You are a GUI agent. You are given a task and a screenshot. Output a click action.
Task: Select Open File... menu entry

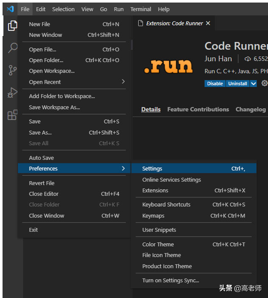[x=74, y=49]
